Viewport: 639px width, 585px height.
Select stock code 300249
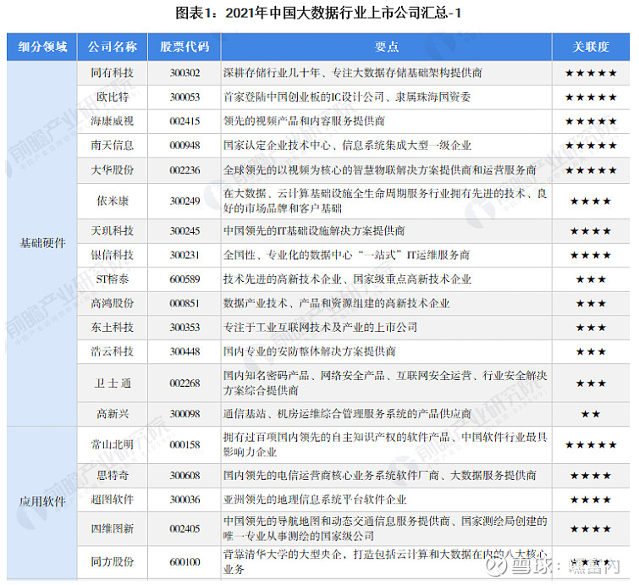(185, 201)
